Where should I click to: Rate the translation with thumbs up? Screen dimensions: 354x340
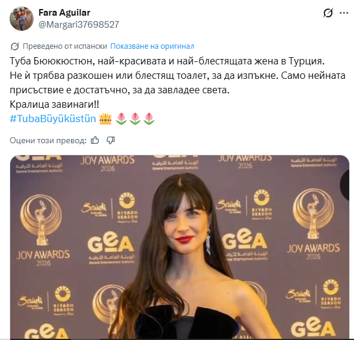click(95, 140)
